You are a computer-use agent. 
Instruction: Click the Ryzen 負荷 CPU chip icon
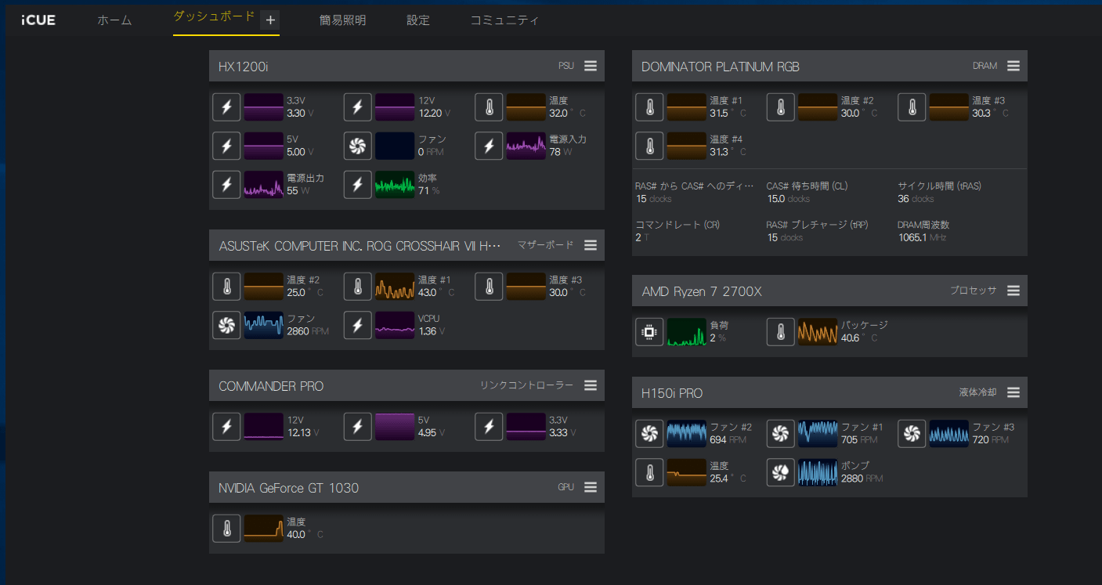(x=649, y=332)
